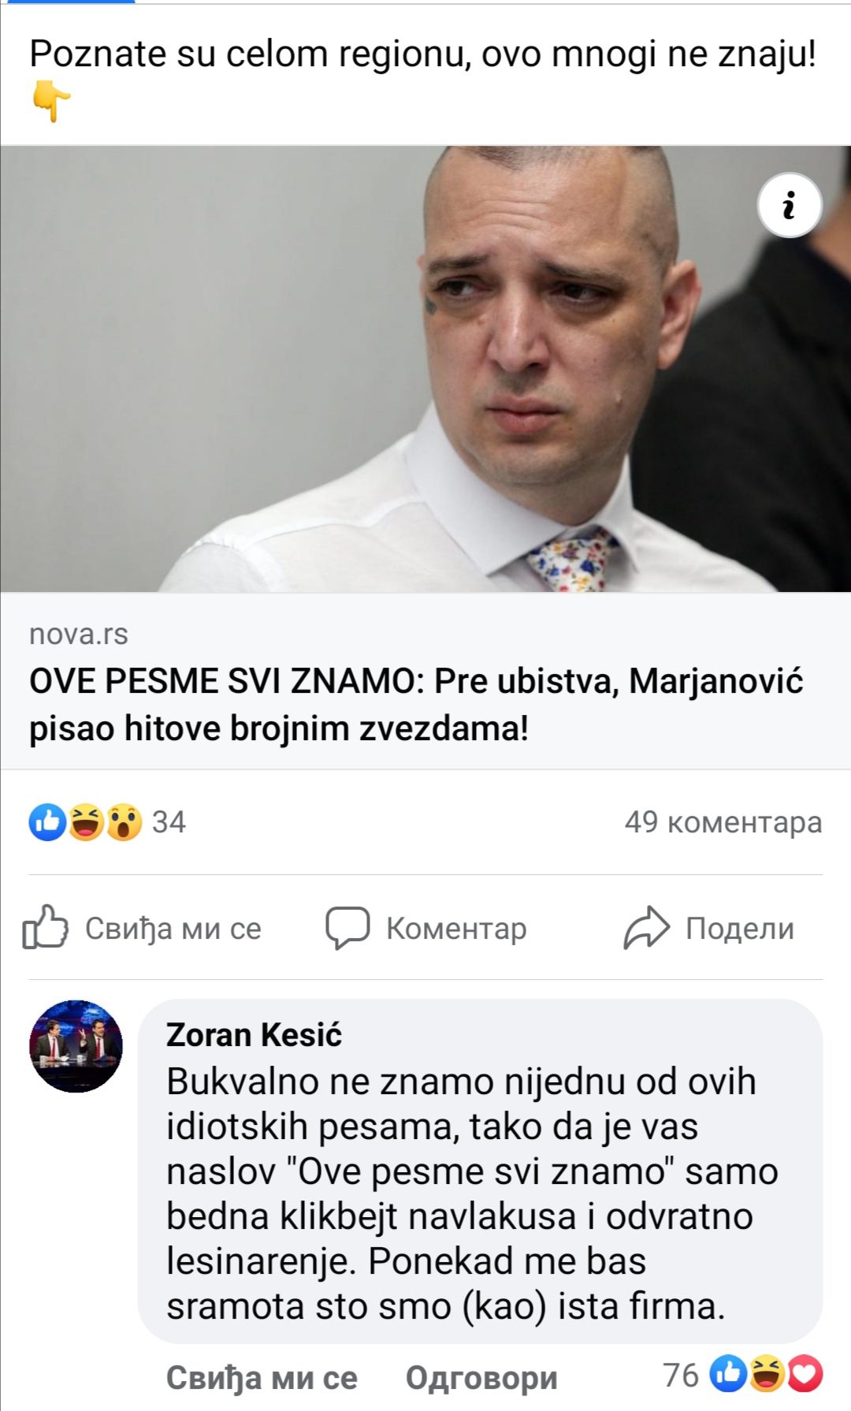
Task: Open the post's like reaction emoji
Action: tap(47, 822)
